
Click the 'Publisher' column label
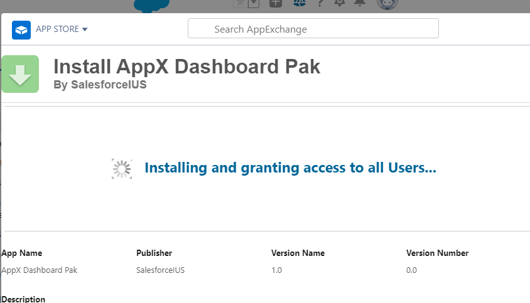click(154, 253)
